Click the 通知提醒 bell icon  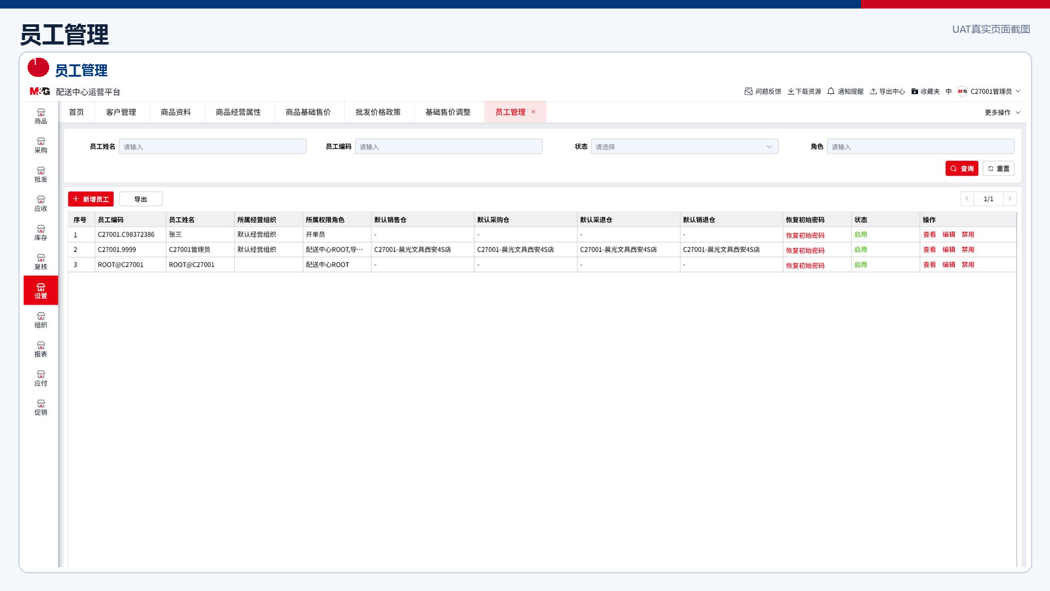pos(831,91)
